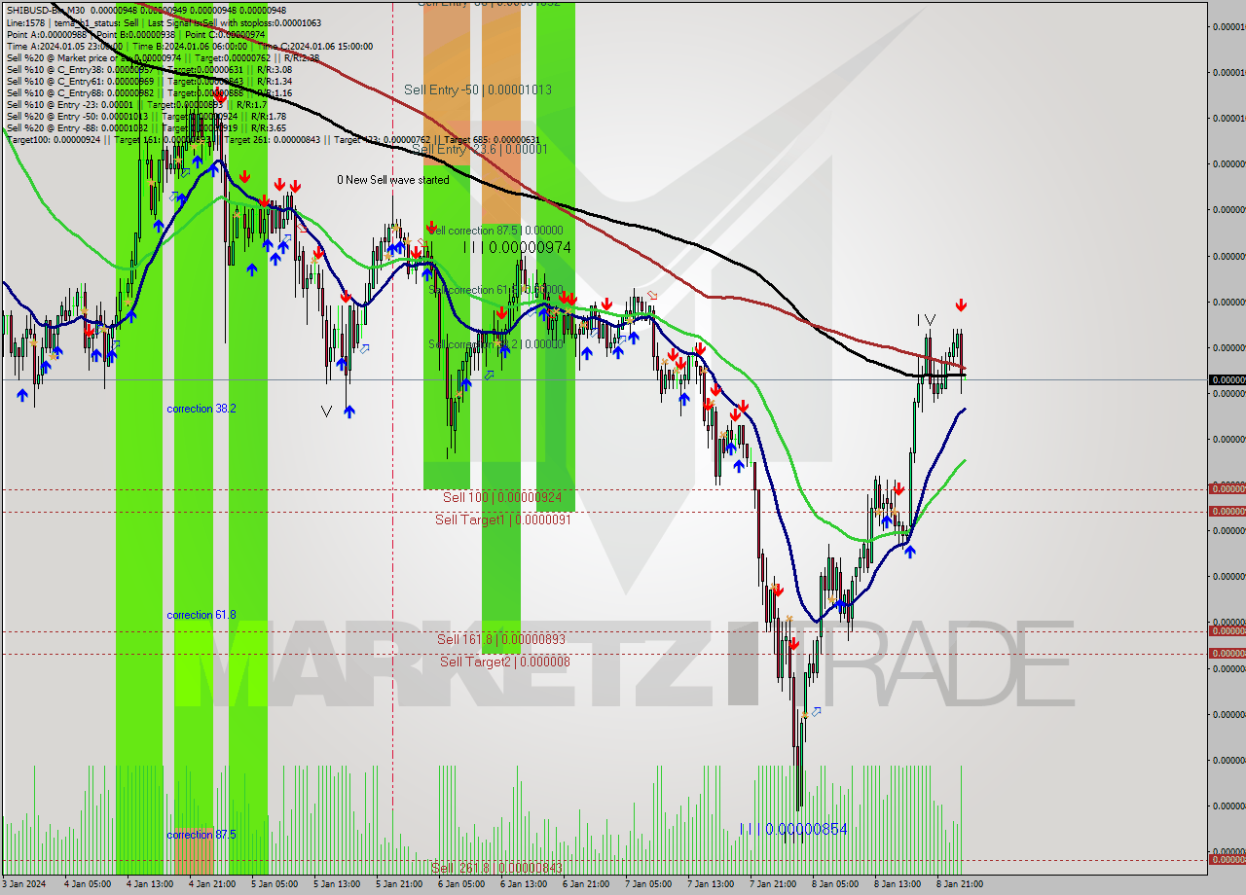Click the 'I V' wave label near 8 Jan

pyautogui.click(x=926, y=320)
